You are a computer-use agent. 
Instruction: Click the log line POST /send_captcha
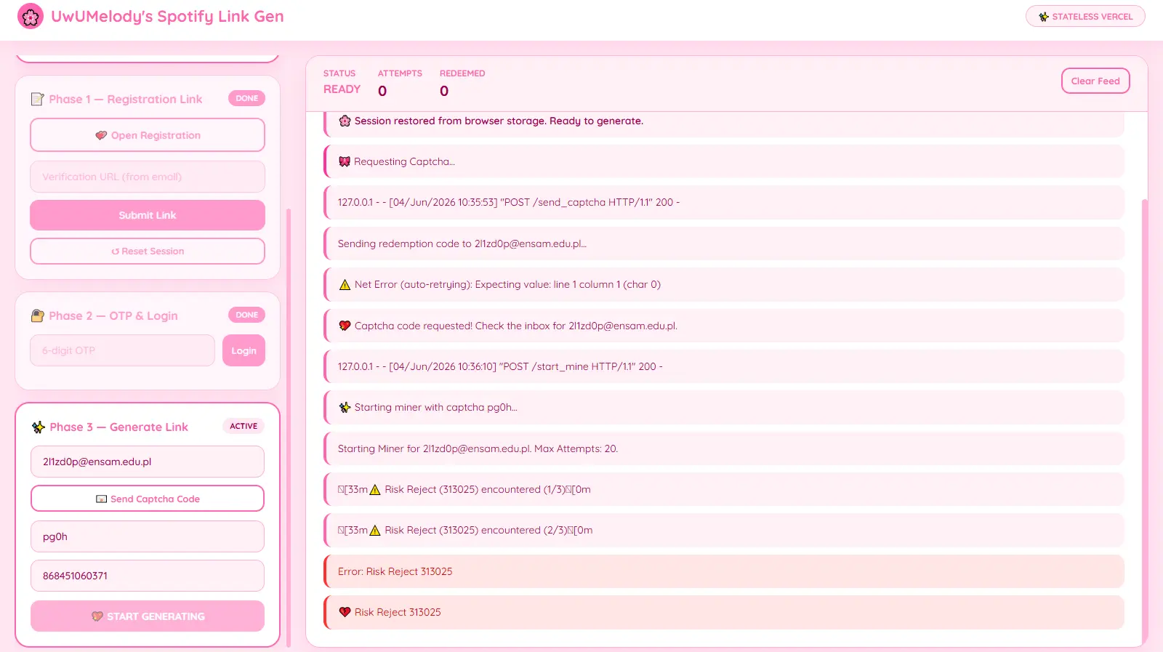coord(724,203)
